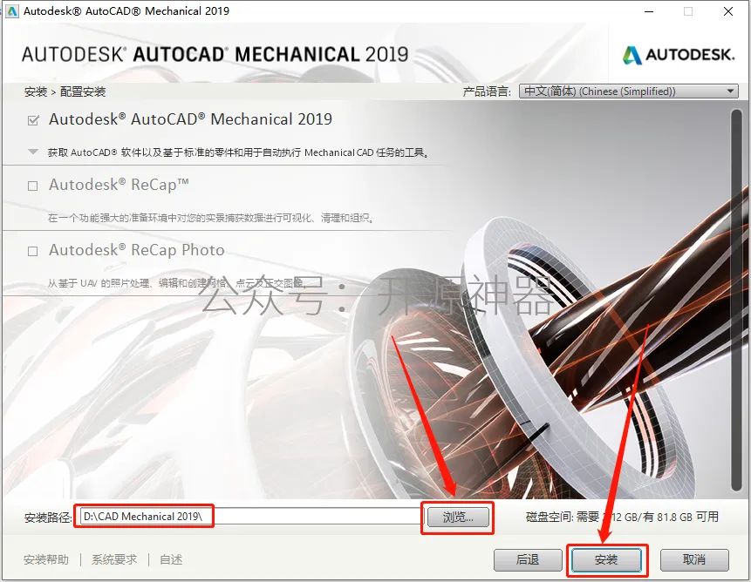Click the Autodesk ReCap product title
The width and height of the screenshot is (751, 582).
click(x=119, y=185)
